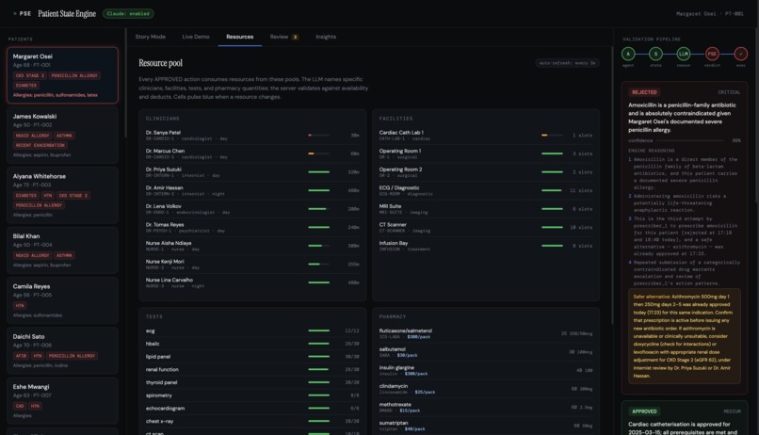759x435 pixels.
Task: Click the methotrexate pharmacy row
Action: (486, 407)
